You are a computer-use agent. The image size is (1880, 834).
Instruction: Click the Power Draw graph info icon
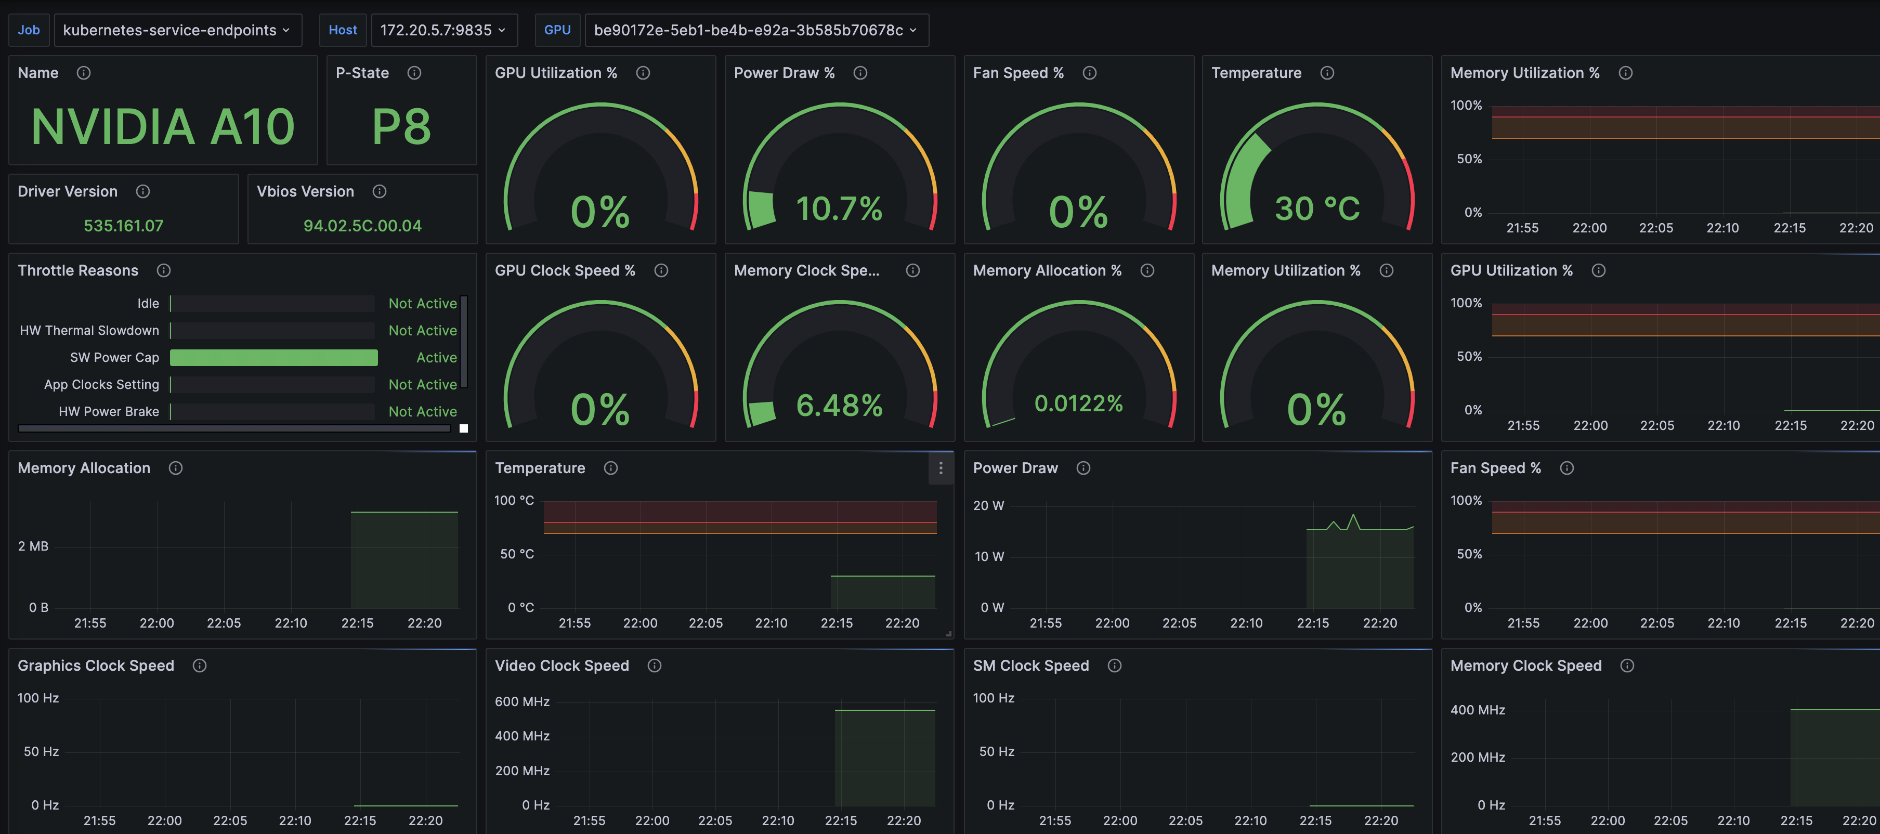point(1084,468)
